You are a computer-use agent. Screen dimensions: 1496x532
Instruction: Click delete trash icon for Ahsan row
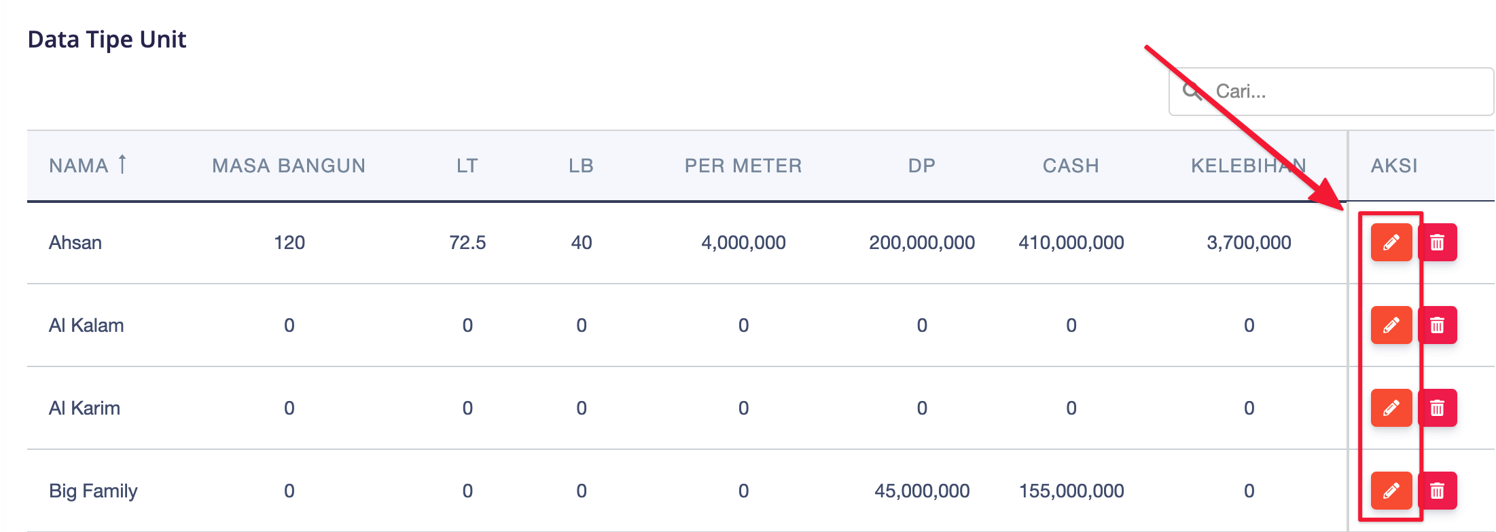(1437, 242)
